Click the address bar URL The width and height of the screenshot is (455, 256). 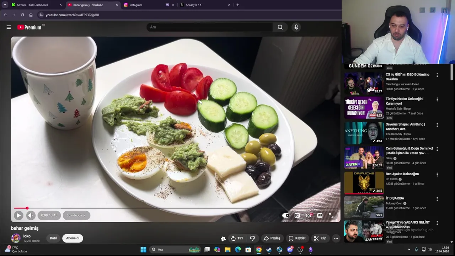72,15
